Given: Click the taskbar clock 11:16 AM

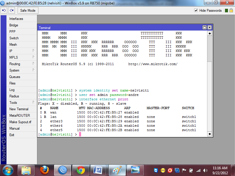Looking at the screenshot, I should (x=220, y=168).
